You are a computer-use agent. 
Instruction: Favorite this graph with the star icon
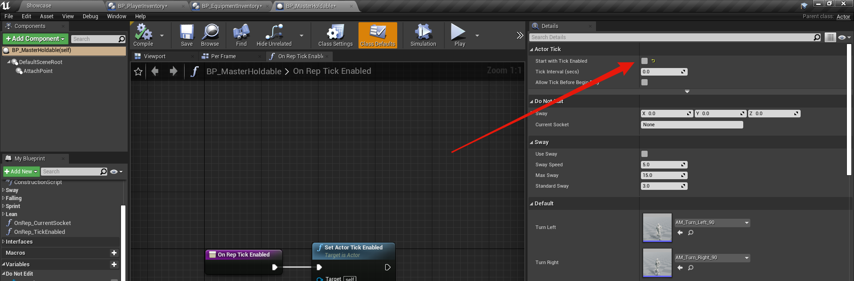[x=138, y=72]
